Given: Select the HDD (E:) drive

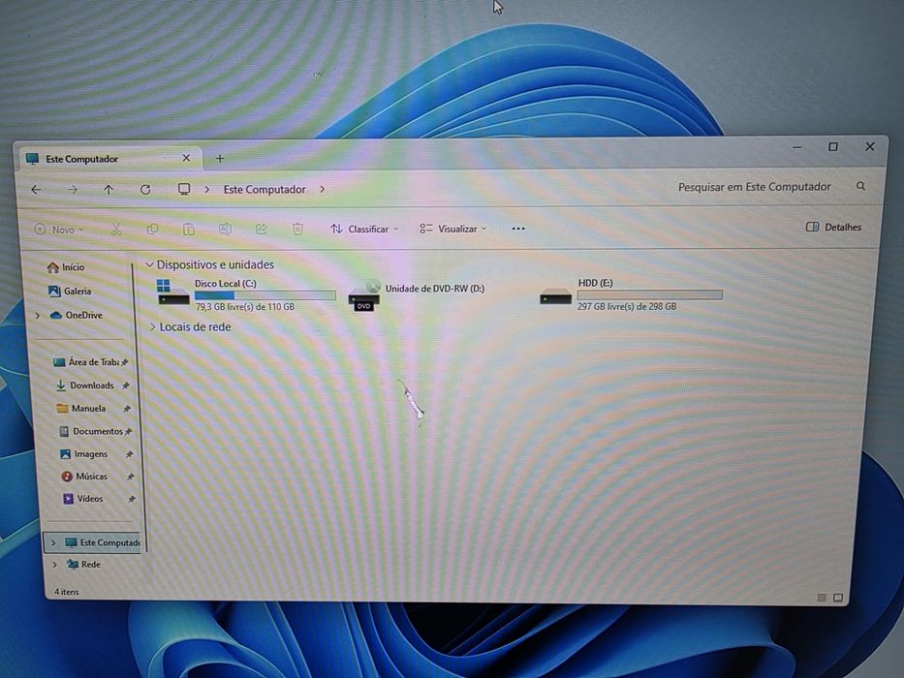Looking at the screenshot, I should tap(631, 294).
